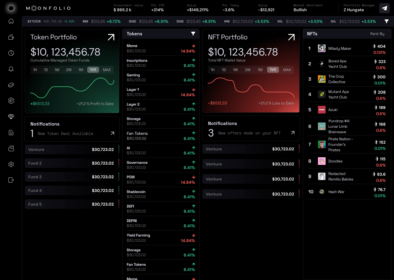Screen dimensions: 394x280
Task: Open the Home icon in the sidebar
Action: click(x=11, y=21)
